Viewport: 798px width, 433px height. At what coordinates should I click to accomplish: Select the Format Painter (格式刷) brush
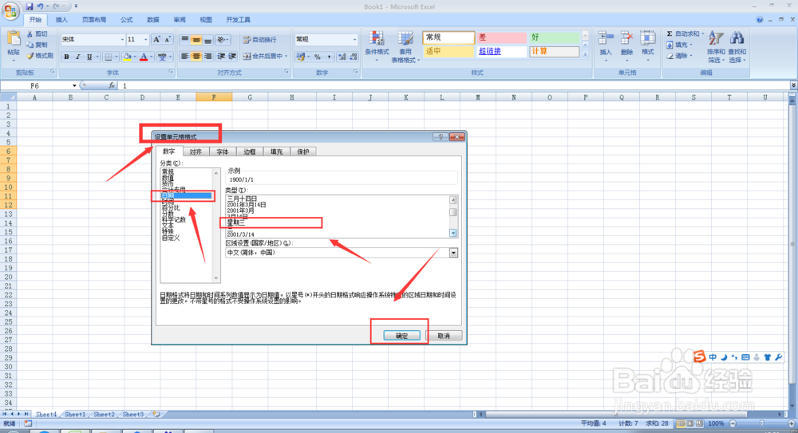coord(30,56)
